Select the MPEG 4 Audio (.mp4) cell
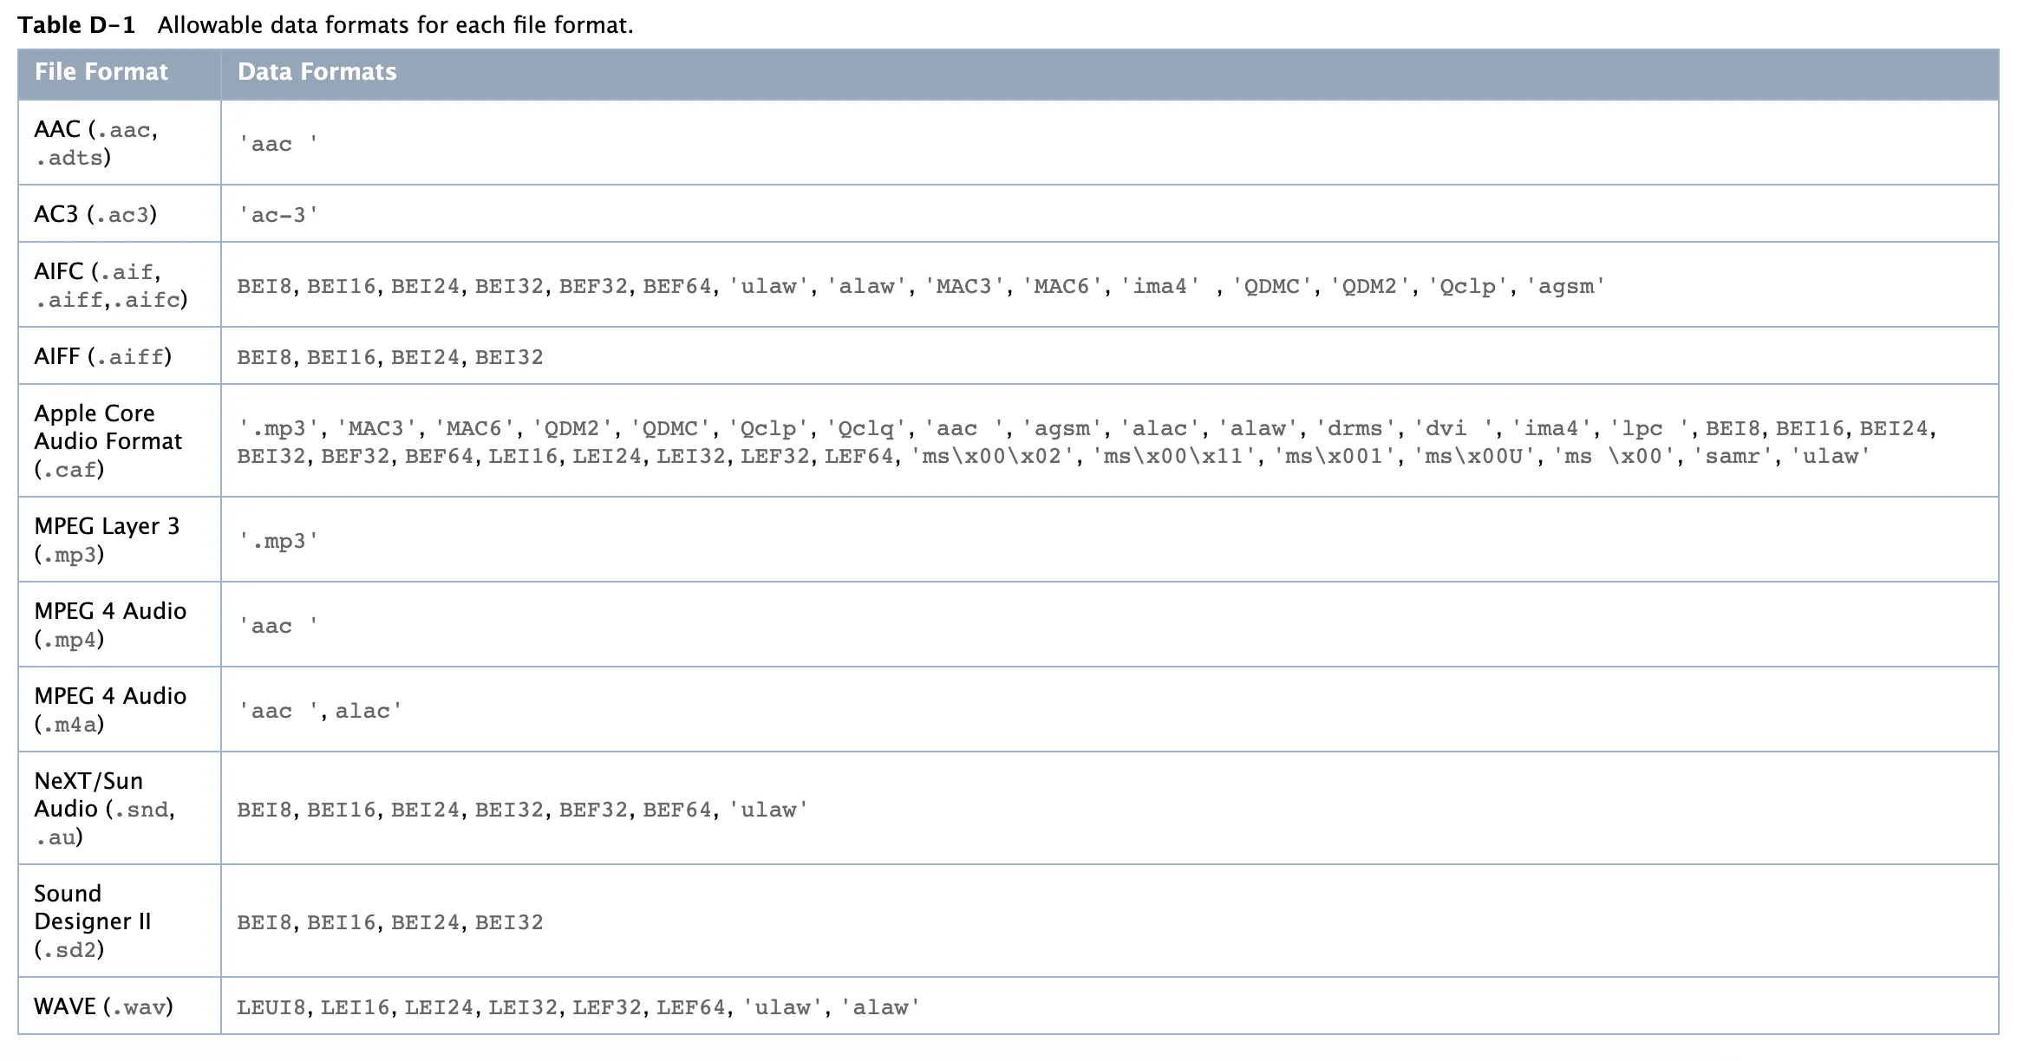 (x=110, y=624)
